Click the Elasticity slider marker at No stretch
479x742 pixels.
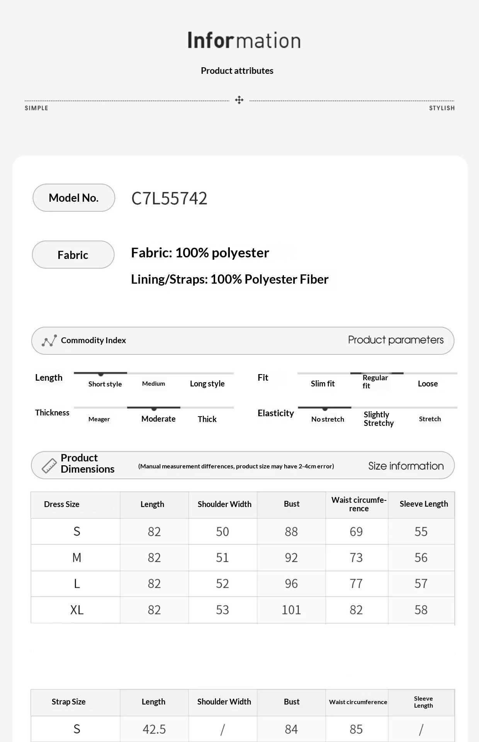(325, 408)
